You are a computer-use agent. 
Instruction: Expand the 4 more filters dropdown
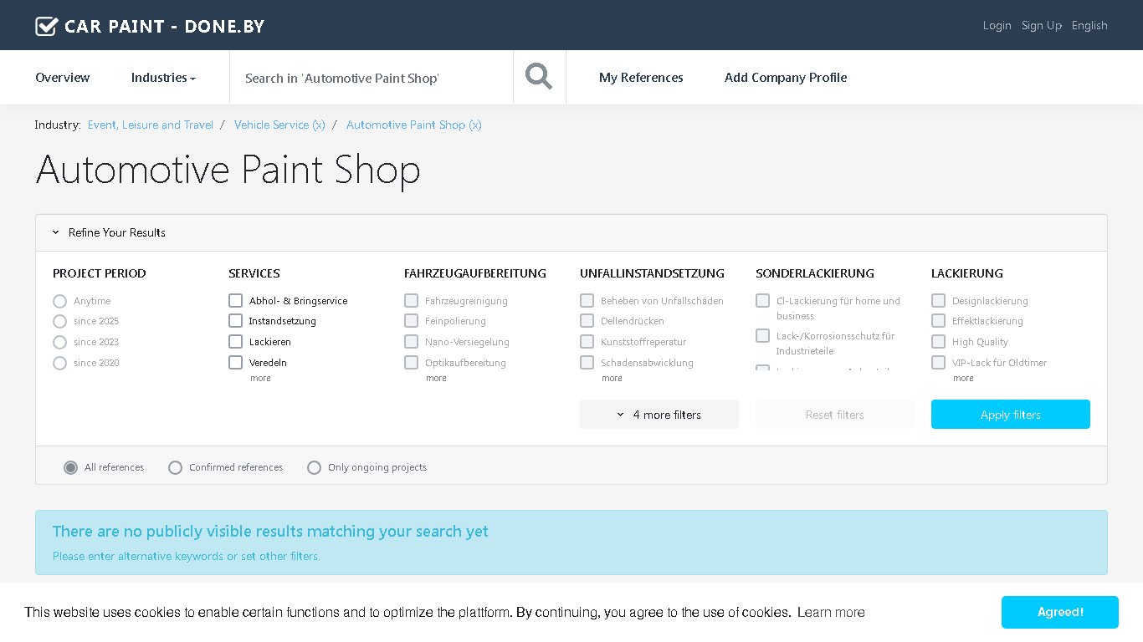pos(659,415)
